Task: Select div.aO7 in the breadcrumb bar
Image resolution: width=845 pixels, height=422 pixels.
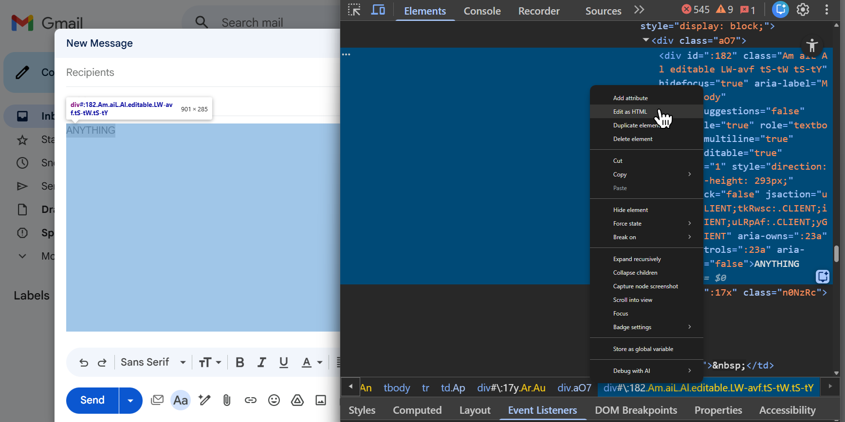Action: tap(574, 388)
